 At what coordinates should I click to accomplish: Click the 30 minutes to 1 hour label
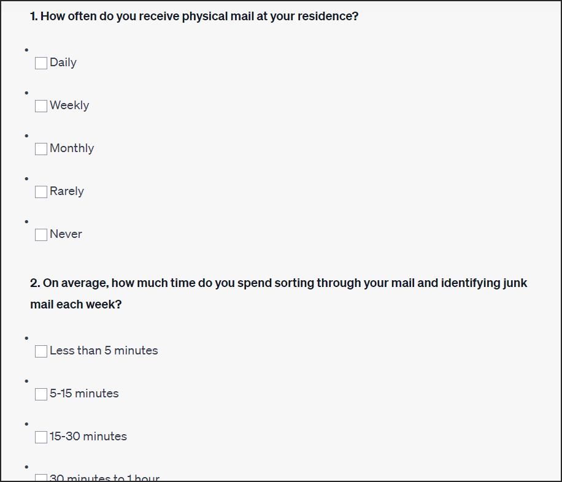tap(105, 478)
